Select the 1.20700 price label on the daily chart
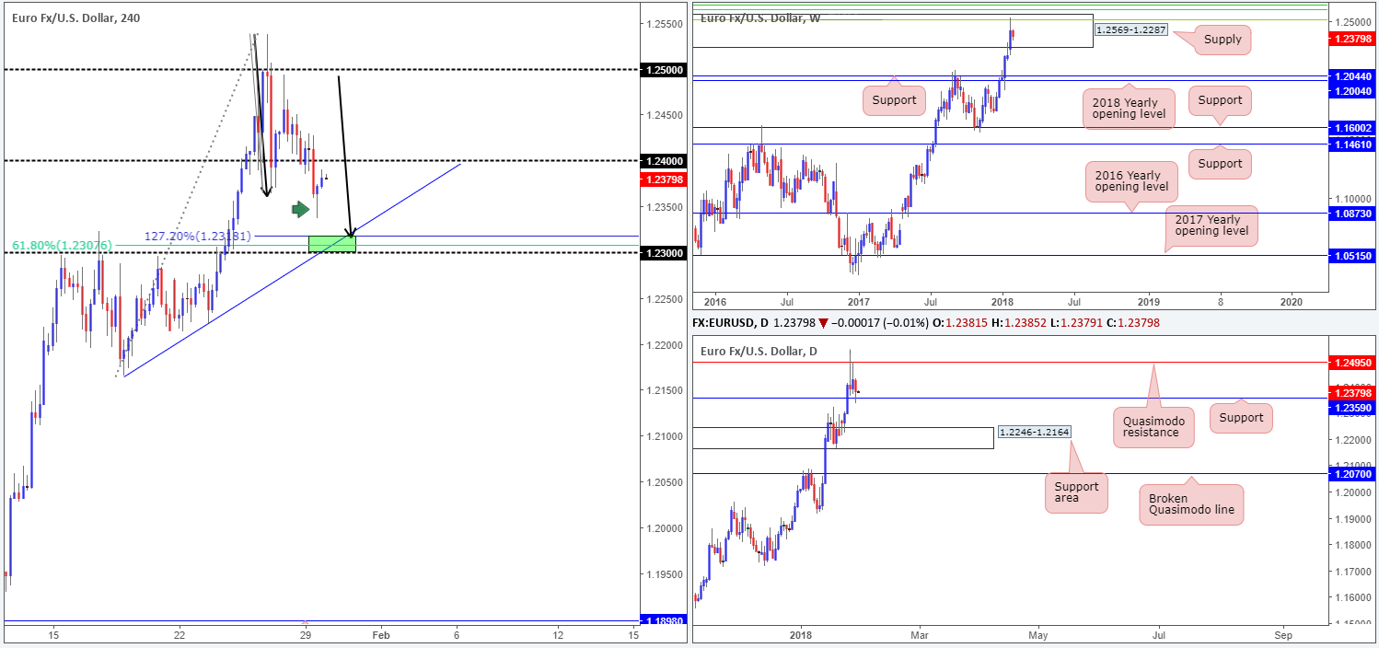This screenshot has width=1379, height=648. coord(1351,473)
